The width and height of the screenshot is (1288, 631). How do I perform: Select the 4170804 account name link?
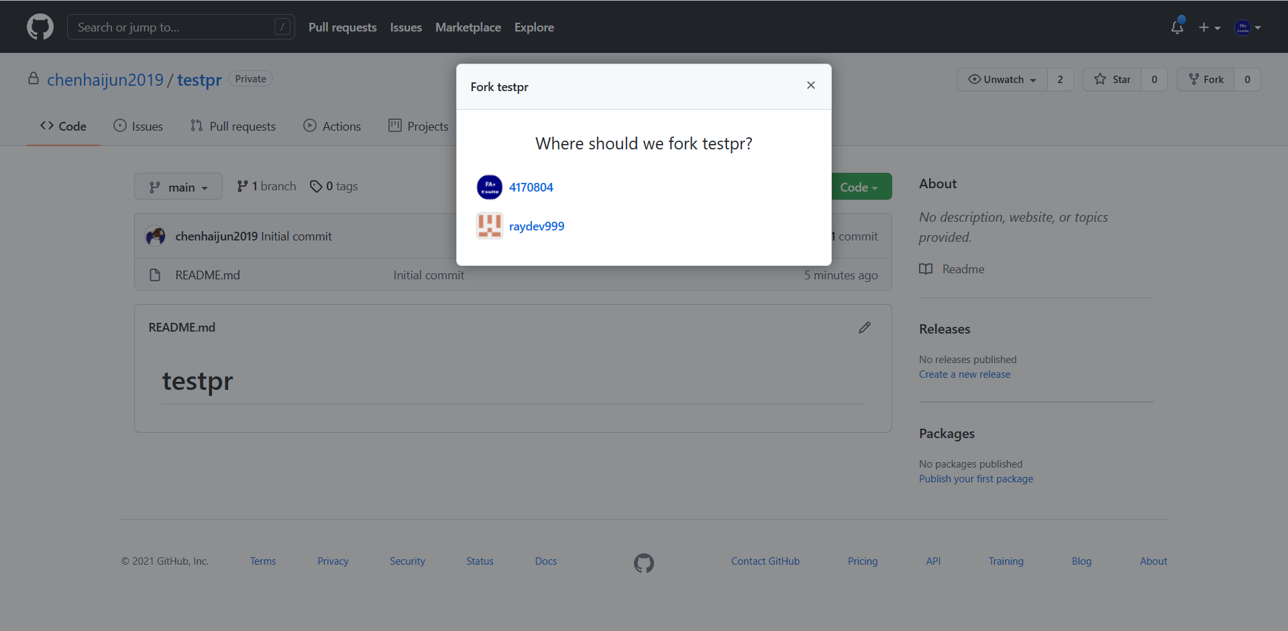(x=531, y=188)
